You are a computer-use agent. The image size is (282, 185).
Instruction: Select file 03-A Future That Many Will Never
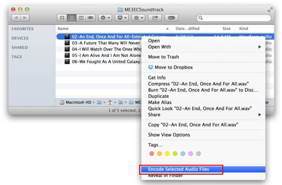click(106, 43)
